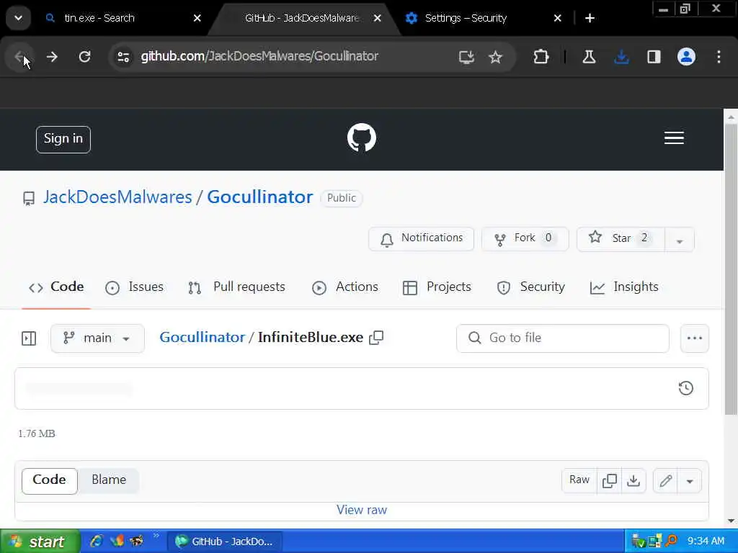Expand the Star lists dropdown arrow
Viewport: 738px width, 553px height.
pos(680,240)
